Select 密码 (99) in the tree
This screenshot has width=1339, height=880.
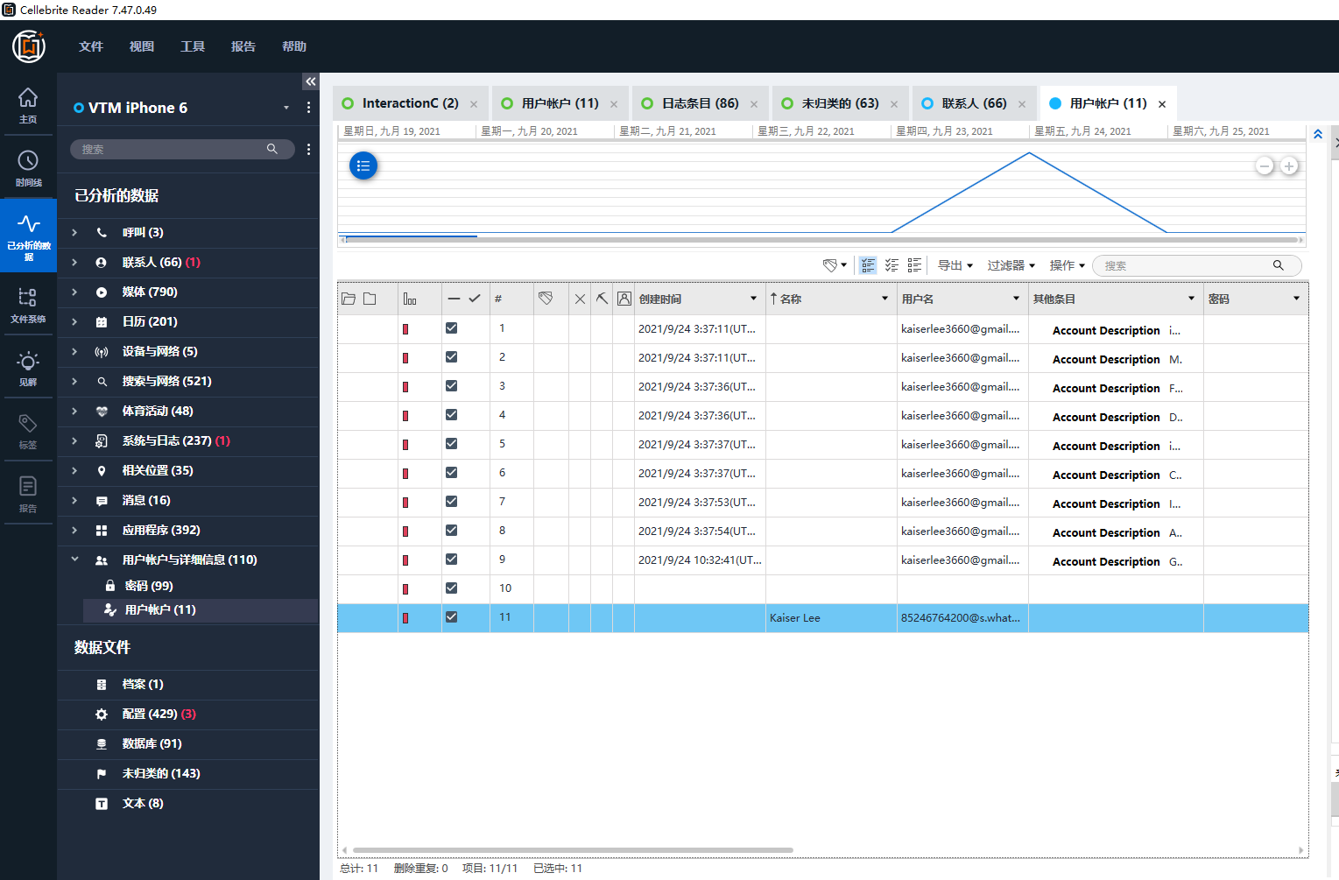point(148,586)
